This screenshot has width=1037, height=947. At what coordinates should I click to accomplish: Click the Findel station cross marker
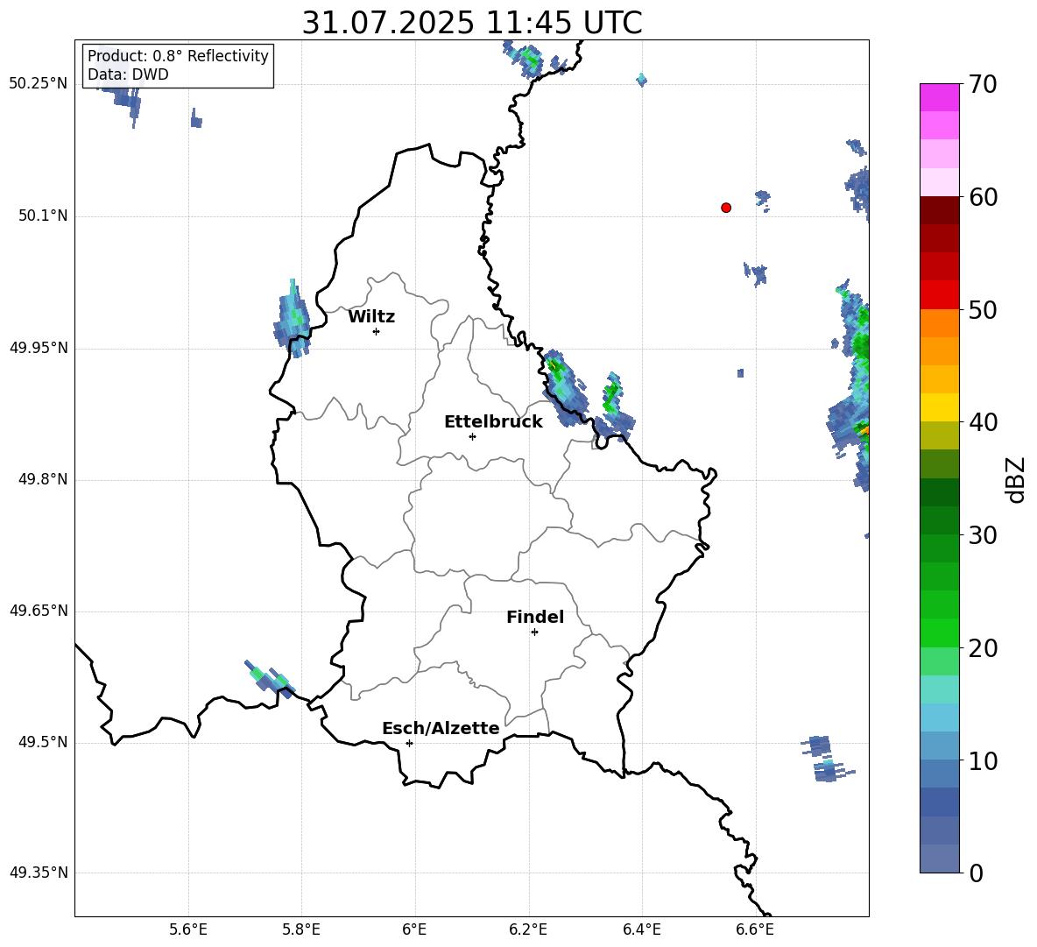point(534,633)
